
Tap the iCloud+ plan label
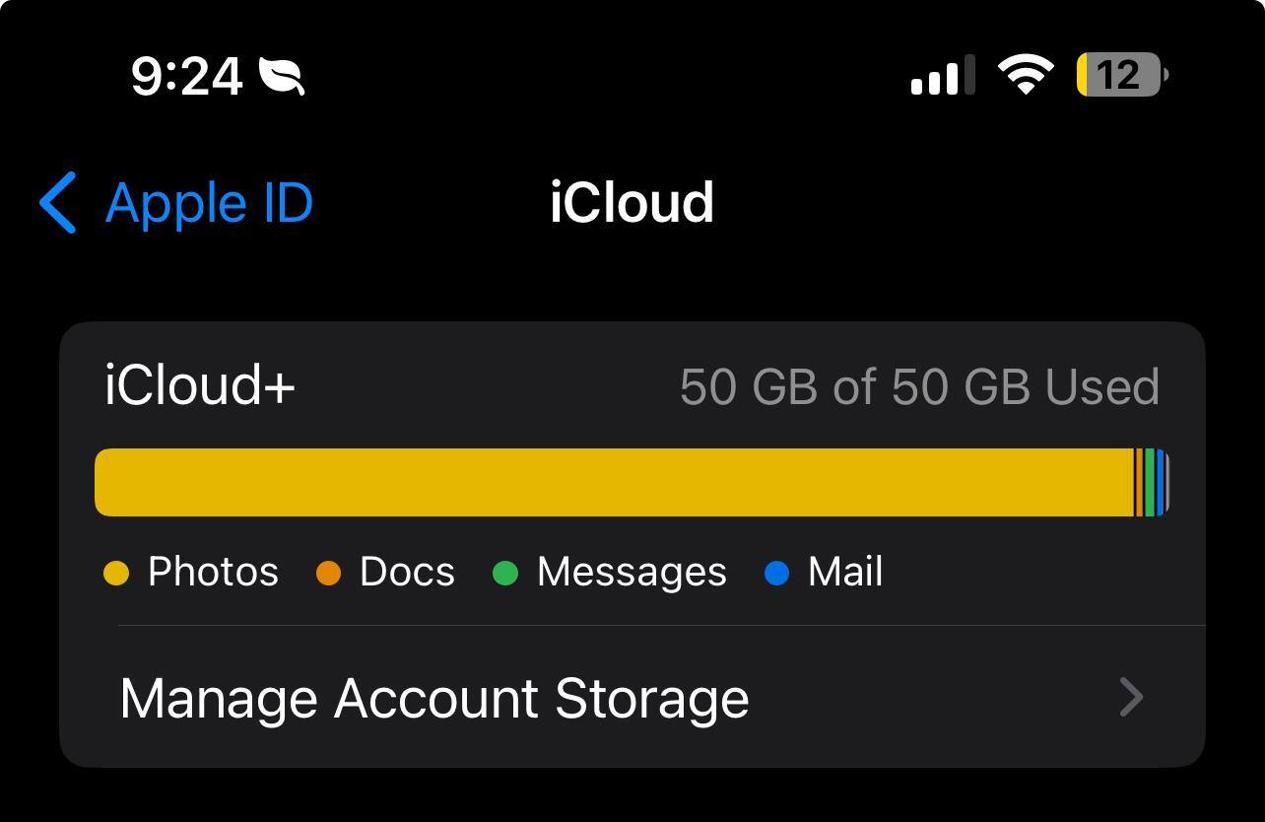(x=200, y=385)
